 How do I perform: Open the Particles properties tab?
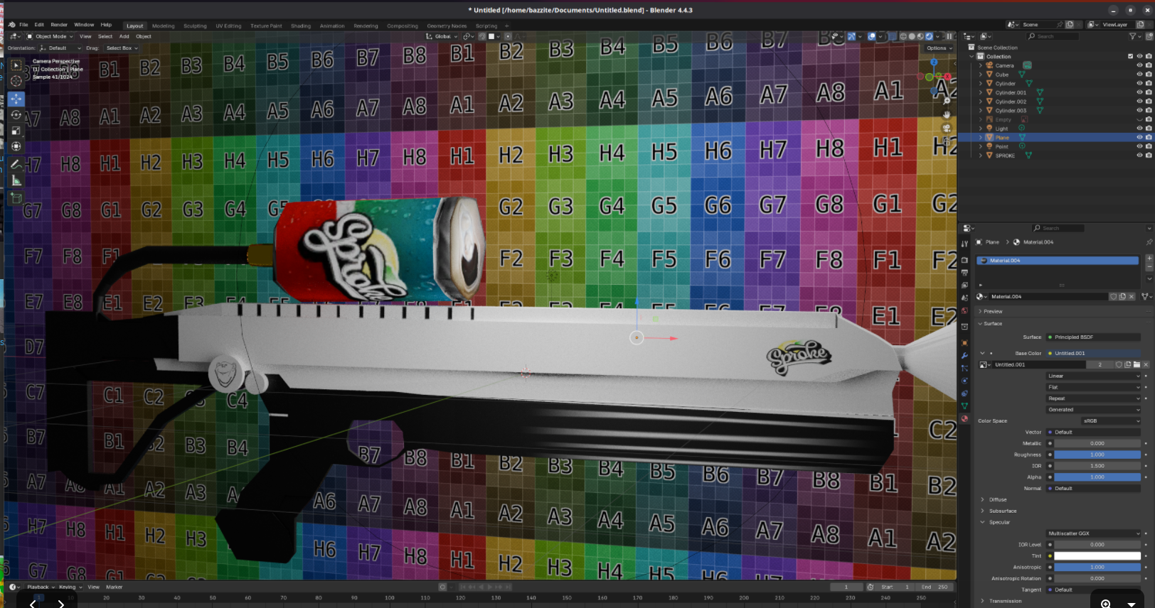(x=964, y=368)
